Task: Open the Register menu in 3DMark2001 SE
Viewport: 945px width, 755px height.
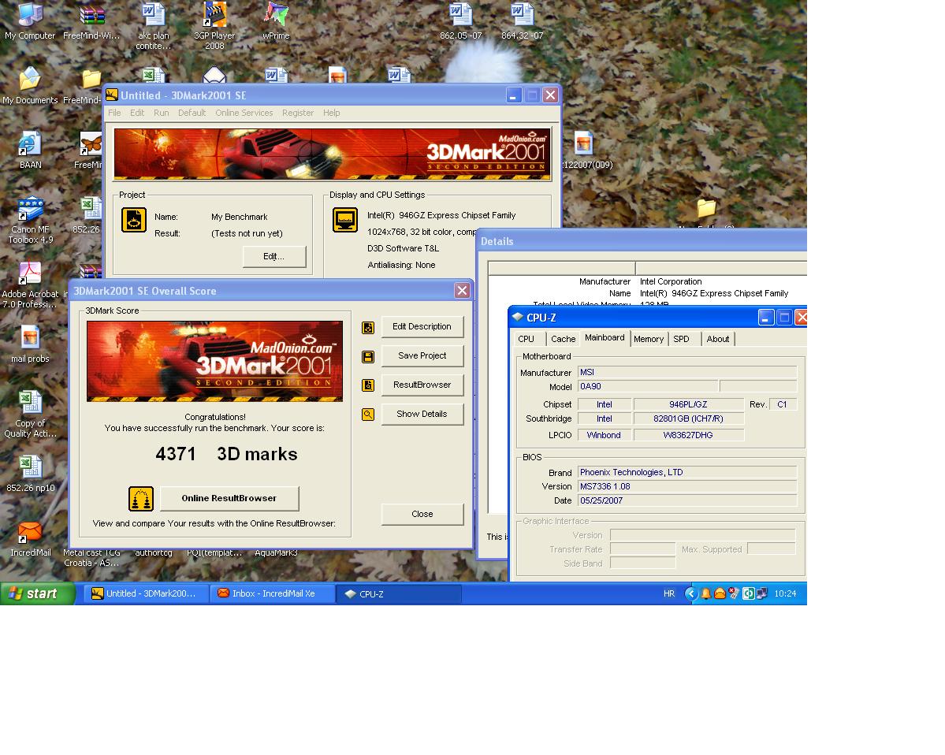Action: (x=298, y=113)
